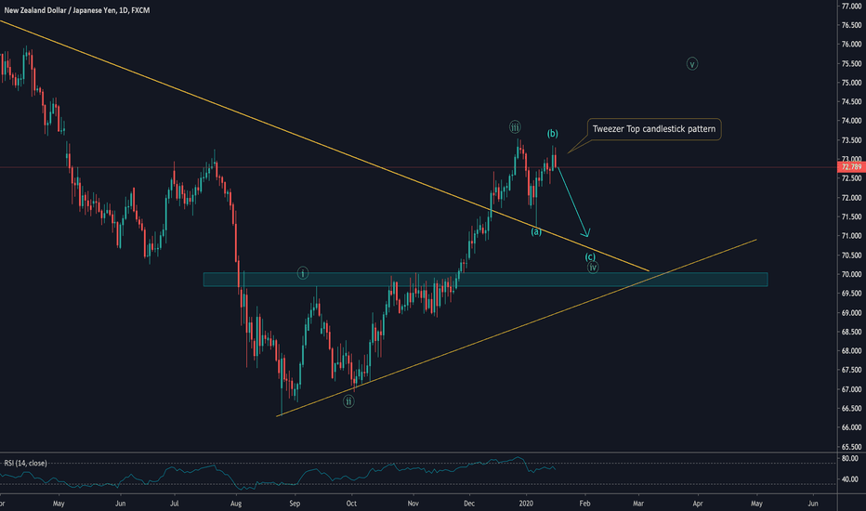This screenshot has width=866, height=511.
Task: Click the 77.000 label on price axis
Action: (x=849, y=6)
